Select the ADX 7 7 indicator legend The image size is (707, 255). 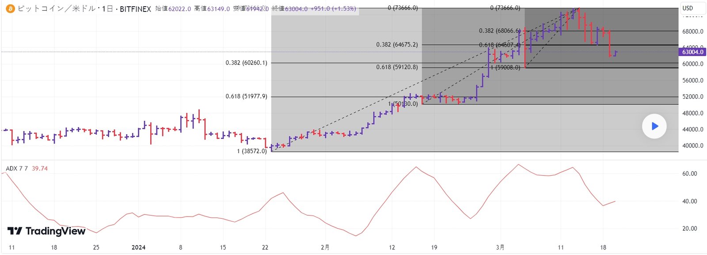17,169
